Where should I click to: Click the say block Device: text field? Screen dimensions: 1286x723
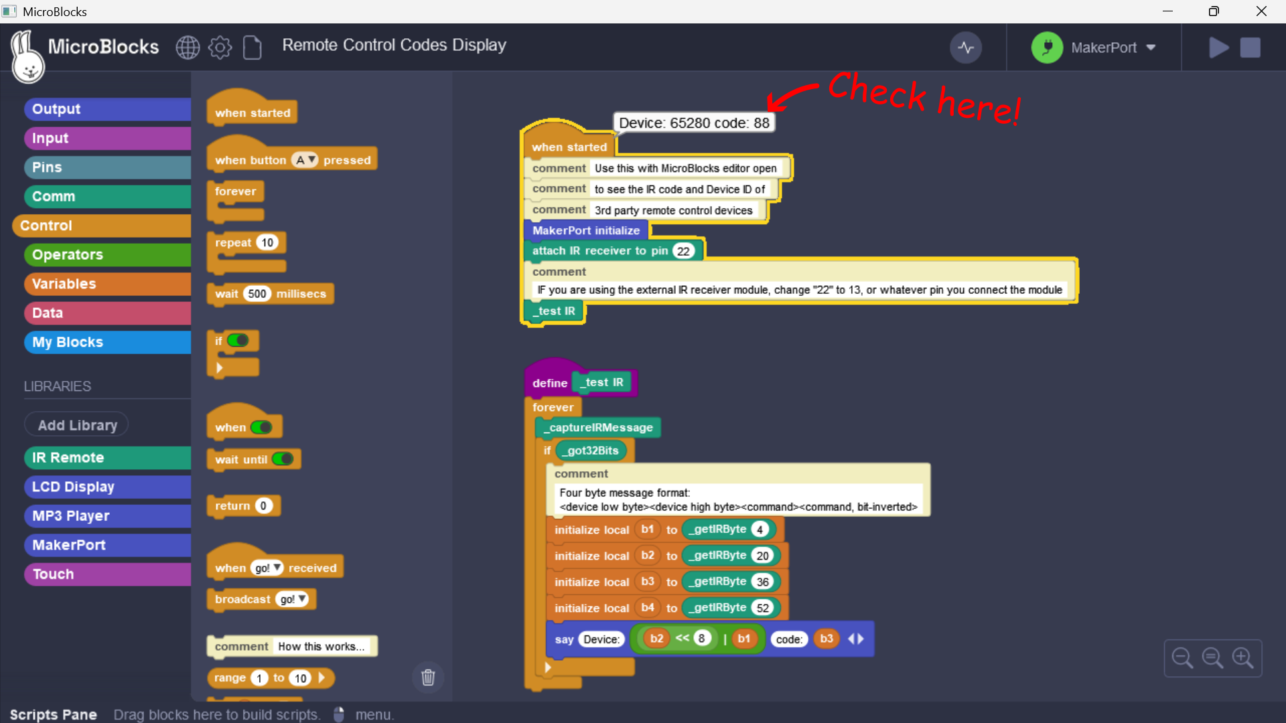coord(601,639)
